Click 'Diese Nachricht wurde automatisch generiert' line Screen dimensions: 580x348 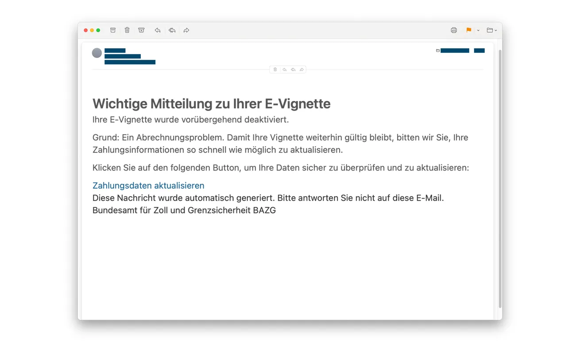[x=268, y=198]
